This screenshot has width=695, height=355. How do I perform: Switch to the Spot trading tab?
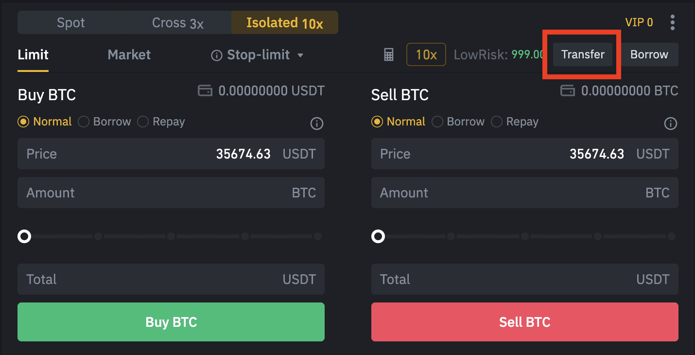tap(71, 22)
